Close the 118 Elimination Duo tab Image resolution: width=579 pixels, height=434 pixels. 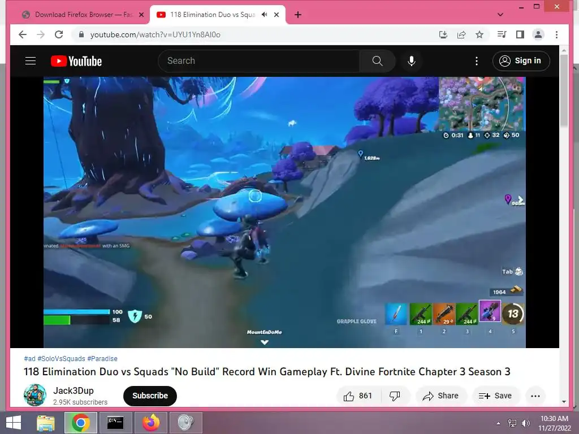pos(276,15)
